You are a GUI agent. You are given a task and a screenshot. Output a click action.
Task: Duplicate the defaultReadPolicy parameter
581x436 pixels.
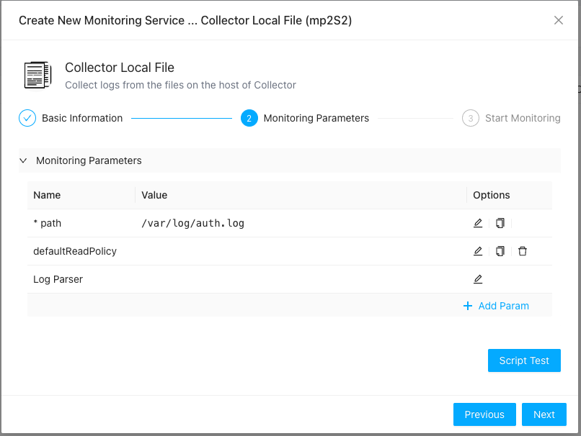(x=500, y=251)
